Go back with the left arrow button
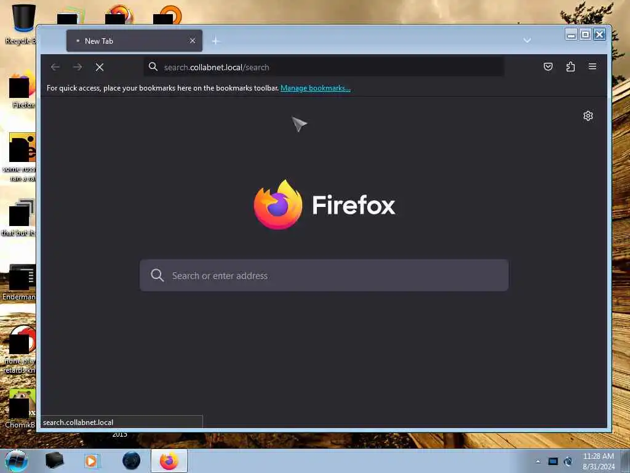The width and height of the screenshot is (630, 473). point(55,67)
